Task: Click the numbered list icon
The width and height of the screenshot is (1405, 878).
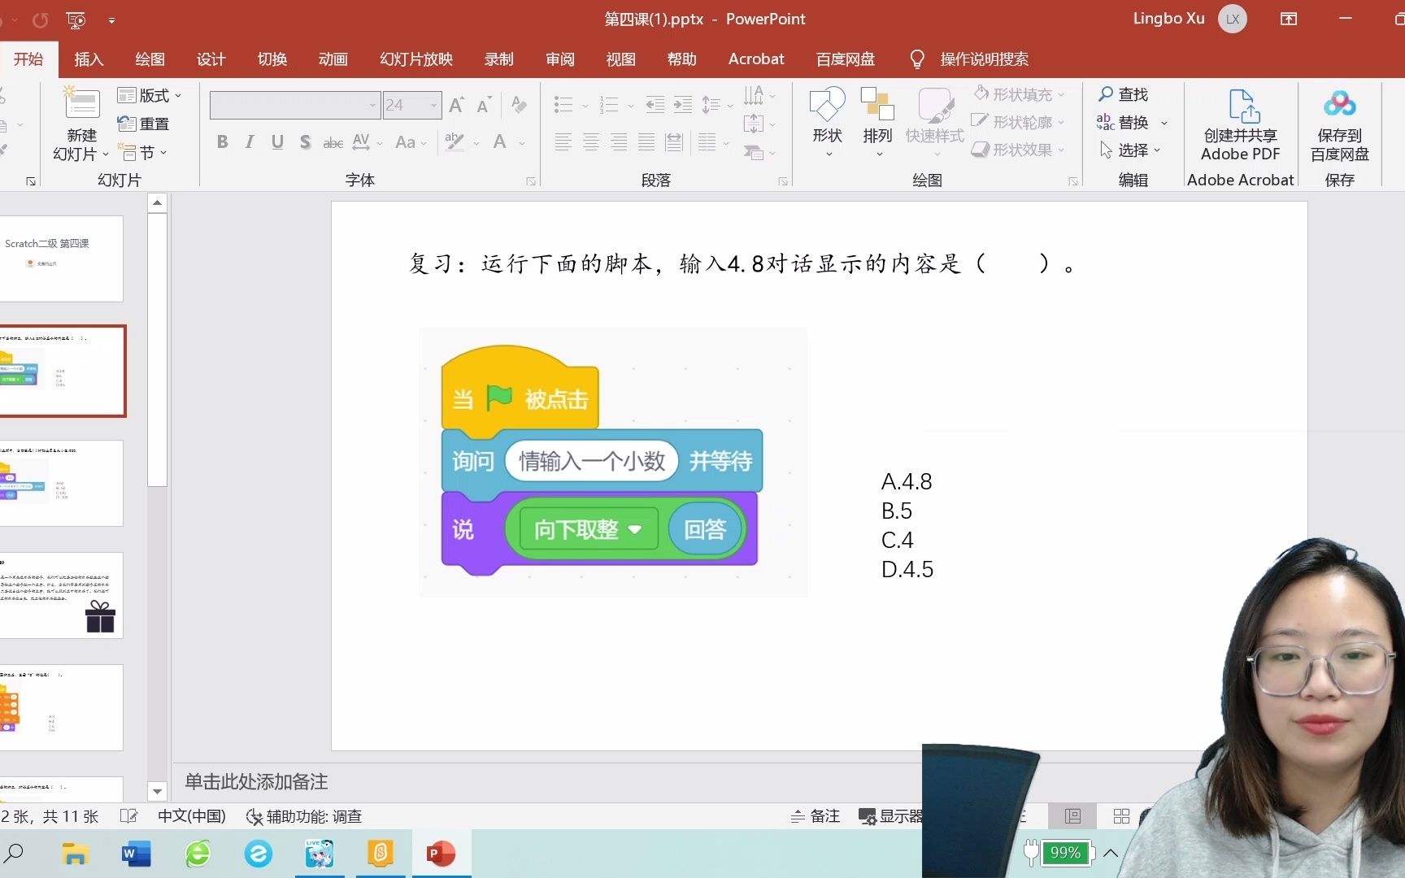Action: pyautogui.click(x=609, y=105)
